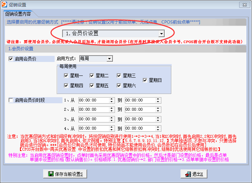Image resolution: width=252 pixels, height=183 pixels.
Task: Increase the third period end time spinner
Action: (x=158, y=117)
